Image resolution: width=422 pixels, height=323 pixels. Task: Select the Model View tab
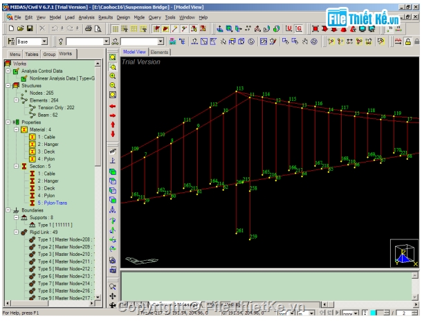[x=135, y=52]
